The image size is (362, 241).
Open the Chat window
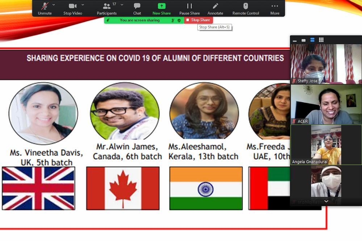[x=137, y=8]
